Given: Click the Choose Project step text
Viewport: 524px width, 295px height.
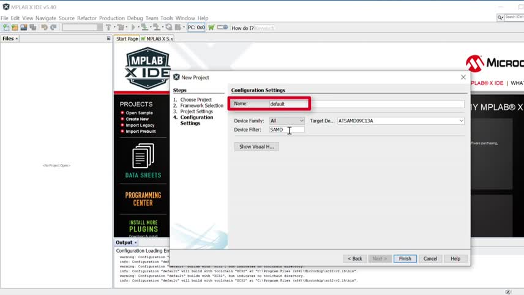Looking at the screenshot, I should point(196,100).
